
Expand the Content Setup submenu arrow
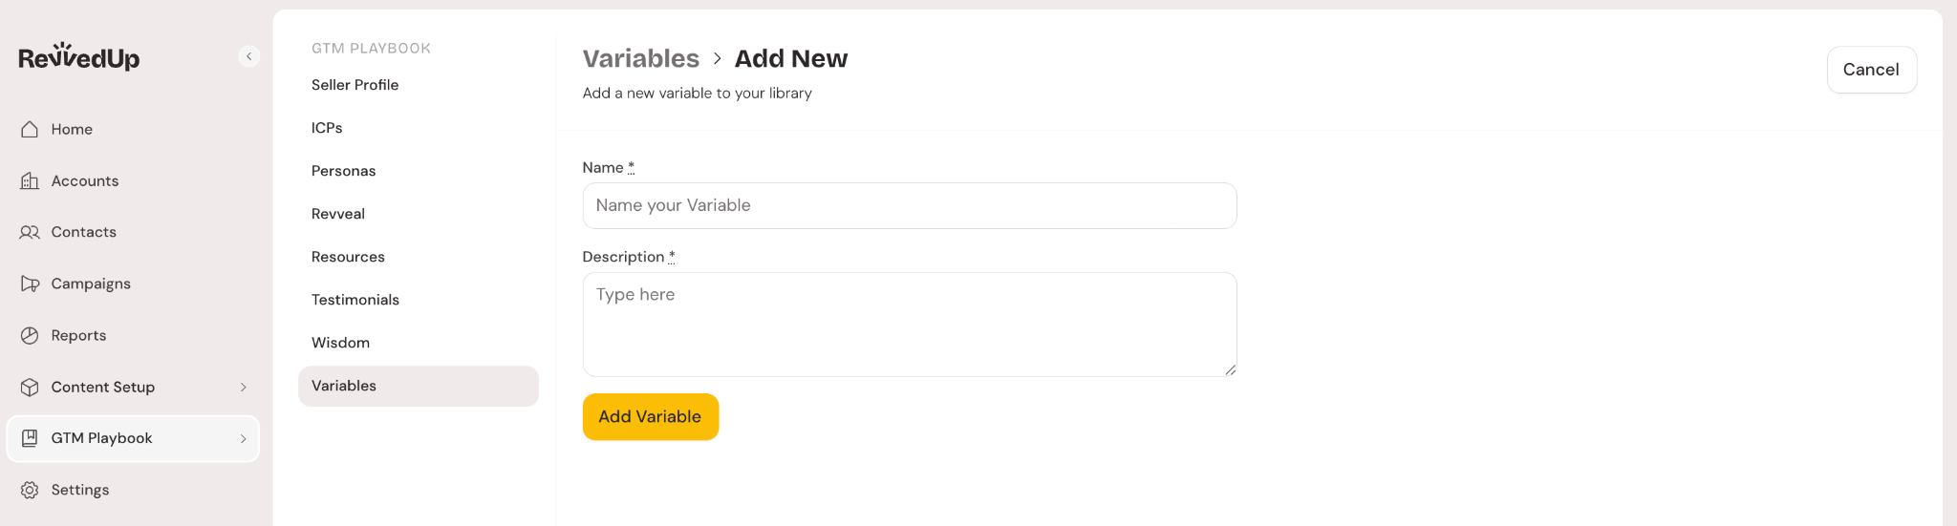point(244,387)
